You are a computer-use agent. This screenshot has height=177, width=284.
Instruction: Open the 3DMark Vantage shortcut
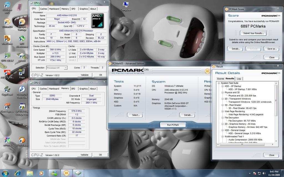click(x=22, y=24)
